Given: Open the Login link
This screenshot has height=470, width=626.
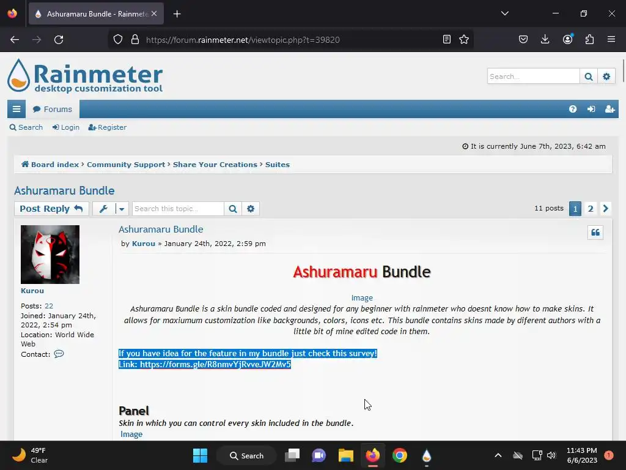Looking at the screenshot, I should tap(66, 127).
